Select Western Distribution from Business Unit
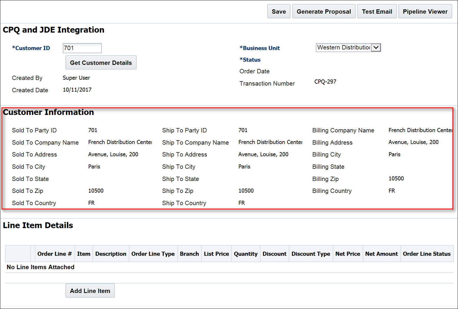This screenshot has width=458, height=309. click(343, 47)
